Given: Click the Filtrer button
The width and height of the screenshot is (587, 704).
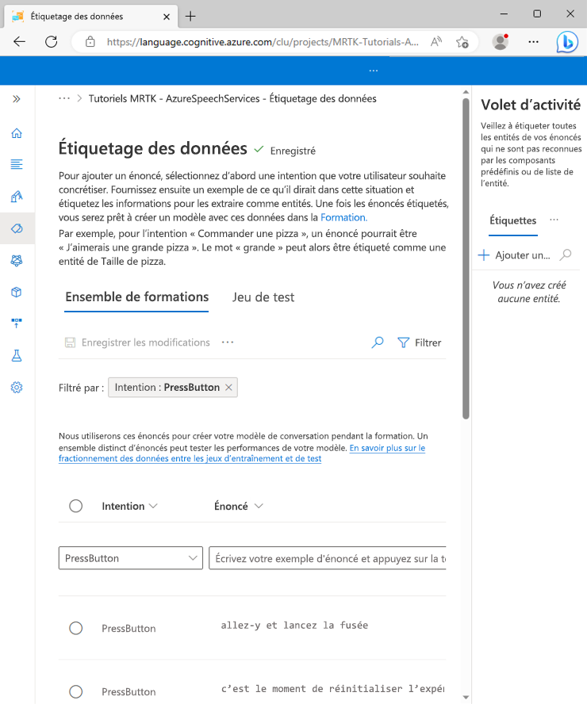Looking at the screenshot, I should tap(420, 342).
